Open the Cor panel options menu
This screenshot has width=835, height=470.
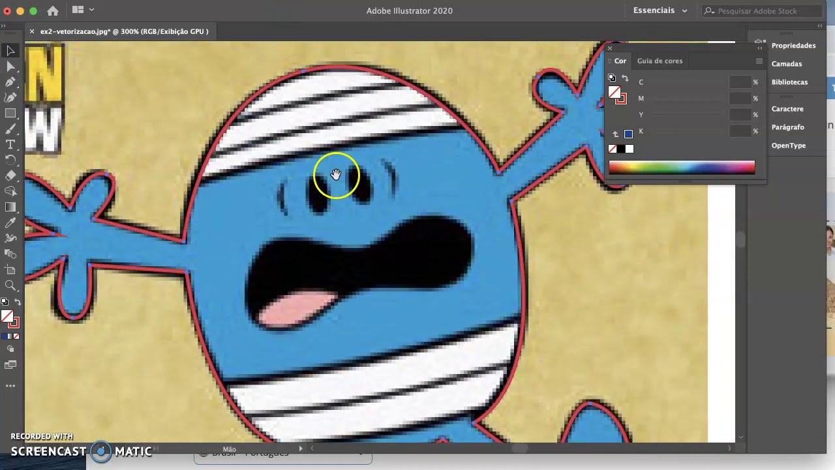coord(759,61)
